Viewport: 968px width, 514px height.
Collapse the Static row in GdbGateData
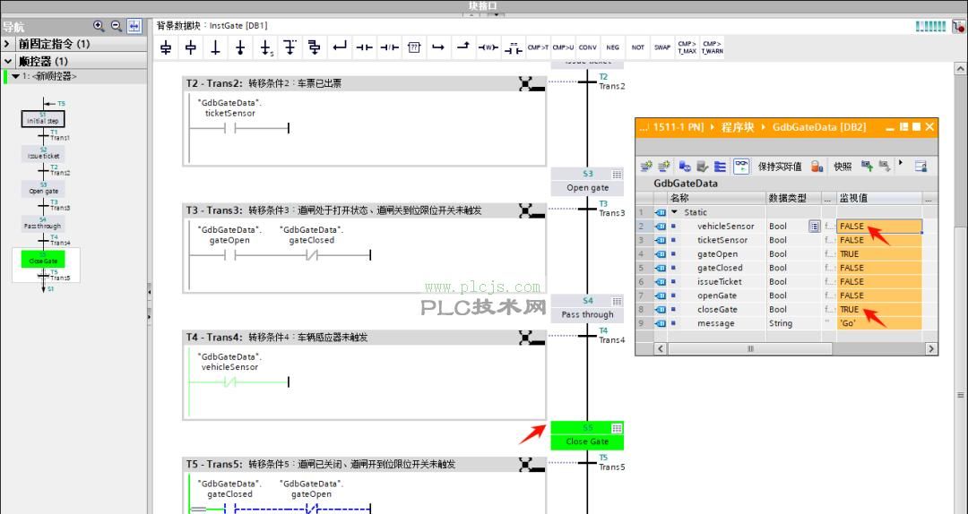[x=675, y=212]
